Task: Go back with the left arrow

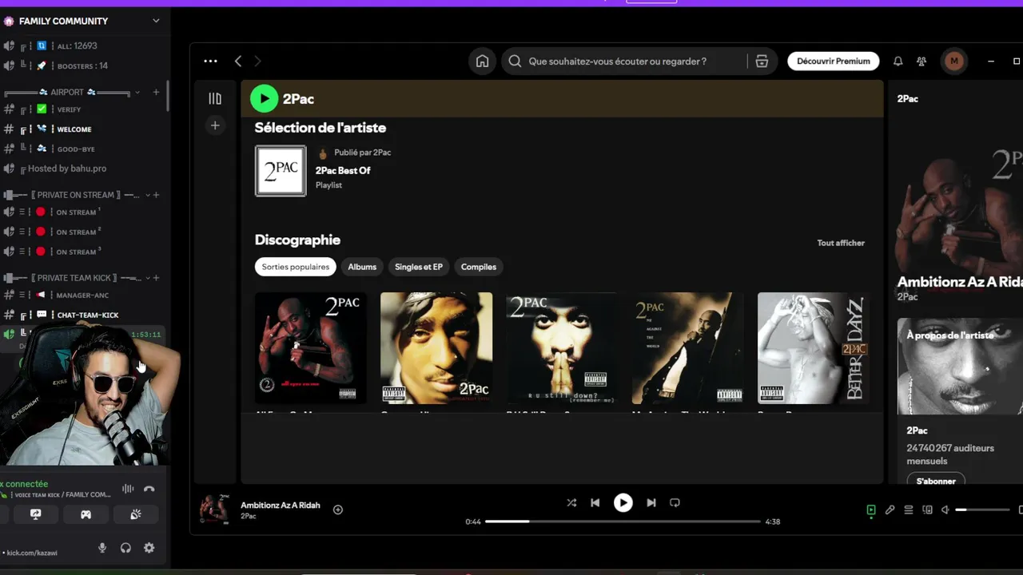Action: [237, 61]
